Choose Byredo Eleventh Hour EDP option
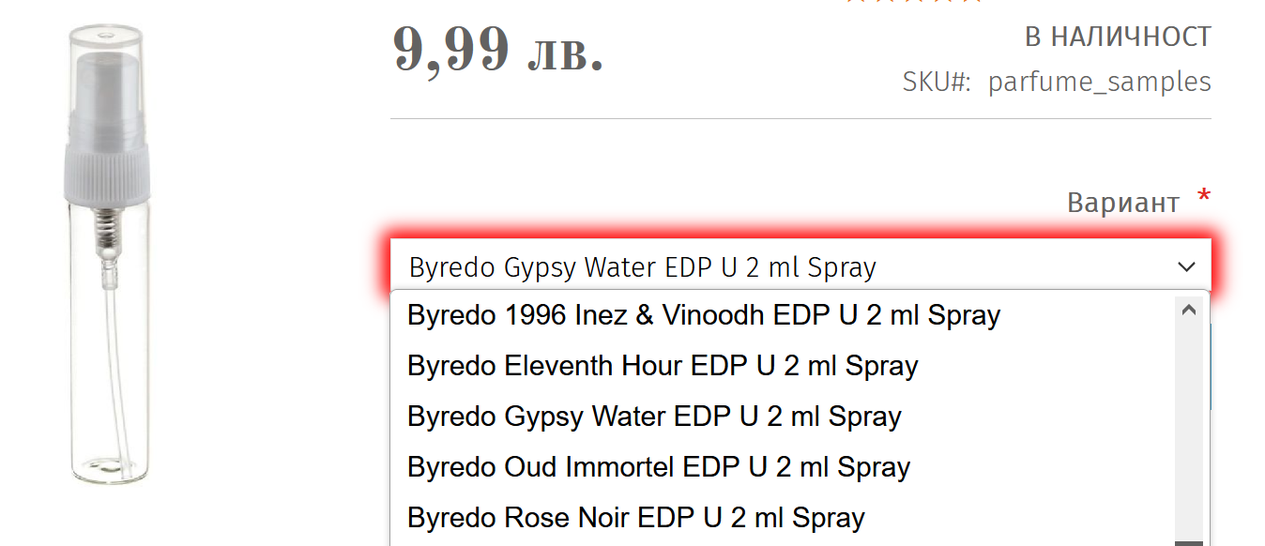The height and width of the screenshot is (546, 1265). pos(663,366)
